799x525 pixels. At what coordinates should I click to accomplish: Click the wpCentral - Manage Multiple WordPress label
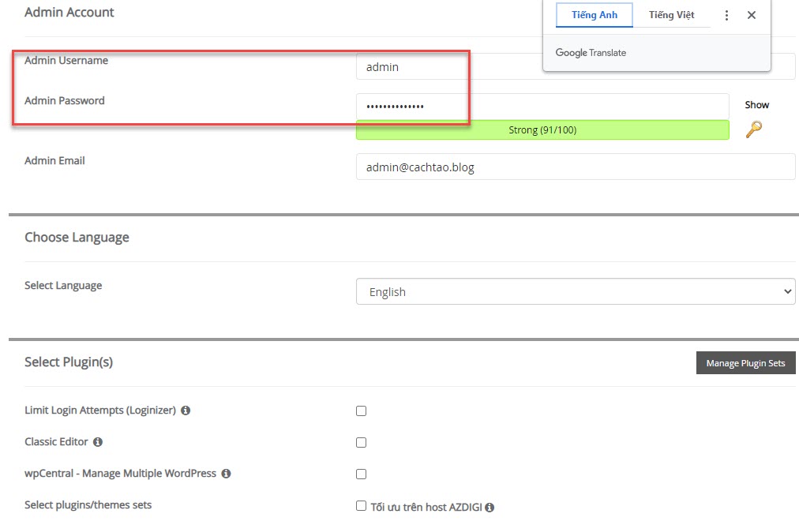120,474
